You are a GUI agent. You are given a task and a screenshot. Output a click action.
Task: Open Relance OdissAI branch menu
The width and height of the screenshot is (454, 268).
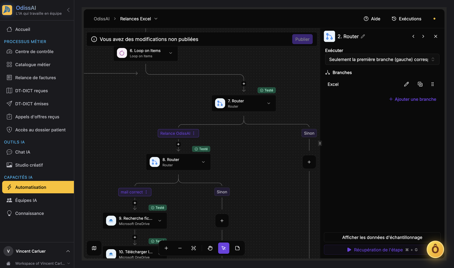click(x=194, y=133)
